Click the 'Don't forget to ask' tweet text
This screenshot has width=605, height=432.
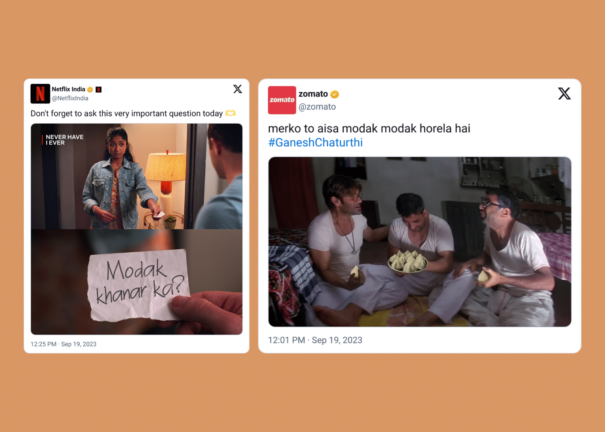(127, 114)
